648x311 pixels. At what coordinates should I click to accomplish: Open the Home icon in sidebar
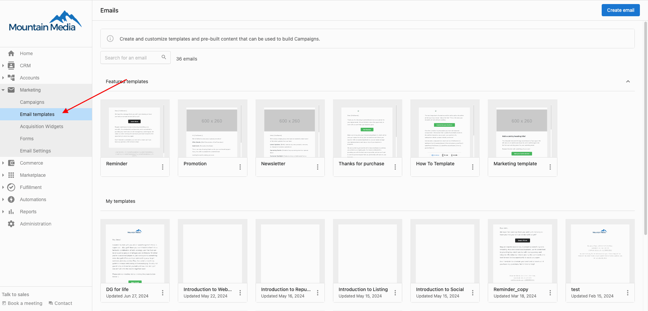click(11, 53)
